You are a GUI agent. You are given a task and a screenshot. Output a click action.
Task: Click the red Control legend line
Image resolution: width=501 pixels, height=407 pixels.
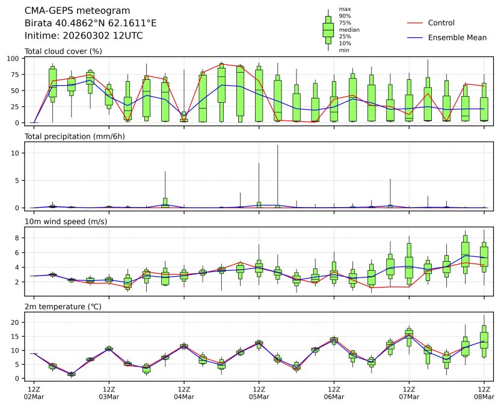[415, 23]
